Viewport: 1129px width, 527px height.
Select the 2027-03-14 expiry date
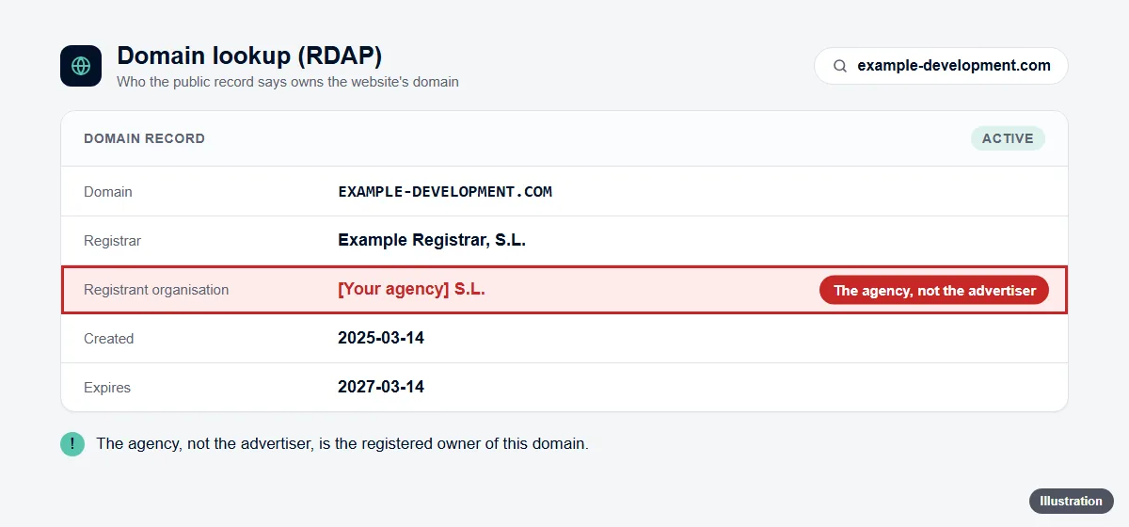point(381,387)
